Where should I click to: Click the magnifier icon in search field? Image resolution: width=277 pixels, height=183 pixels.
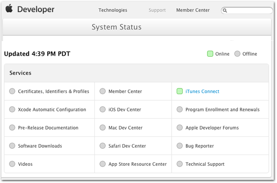[x=225, y=10]
